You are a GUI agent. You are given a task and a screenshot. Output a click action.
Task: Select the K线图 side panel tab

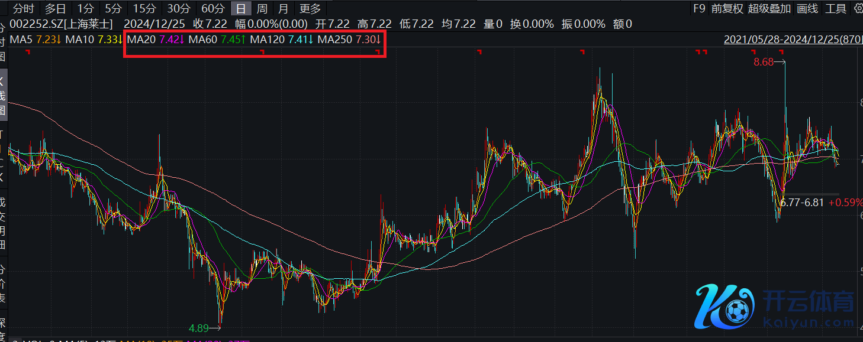click(3, 95)
